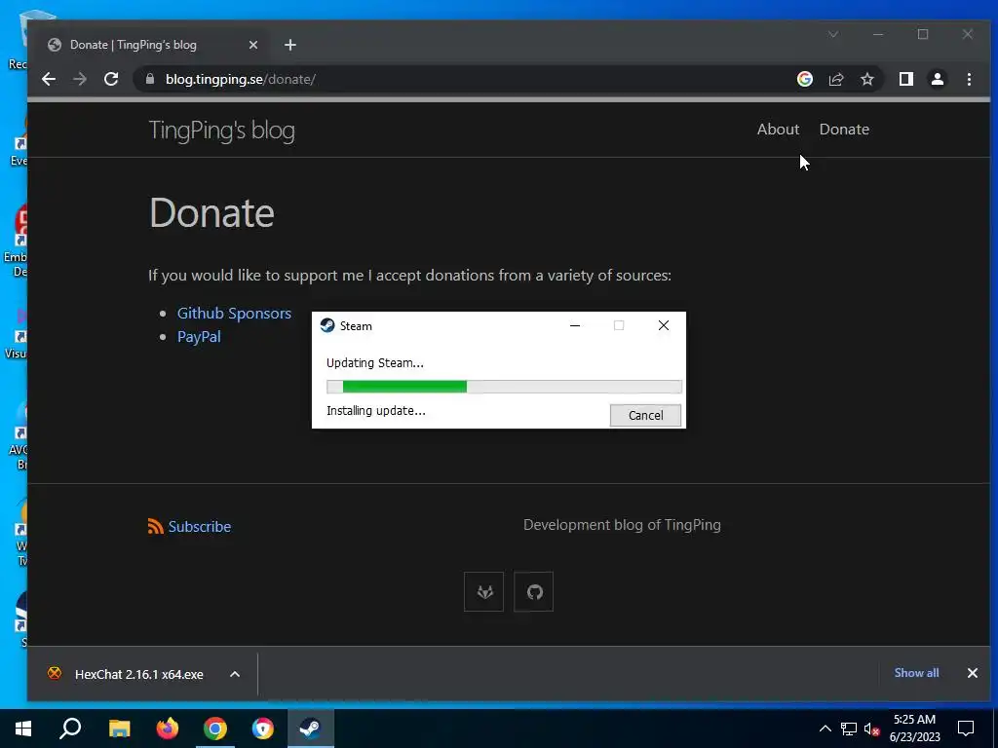Expand HexChat download options arrow

pos(235,674)
